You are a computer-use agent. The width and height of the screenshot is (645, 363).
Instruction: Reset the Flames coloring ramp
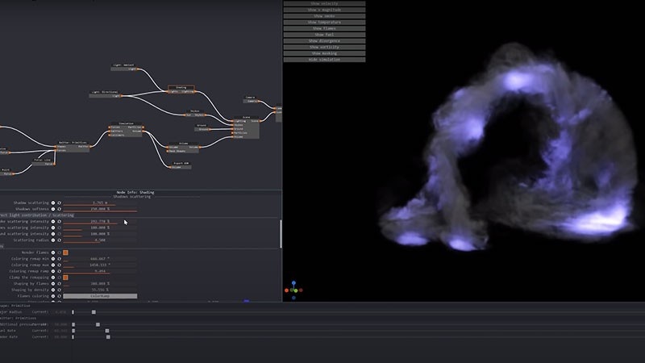[x=59, y=296]
